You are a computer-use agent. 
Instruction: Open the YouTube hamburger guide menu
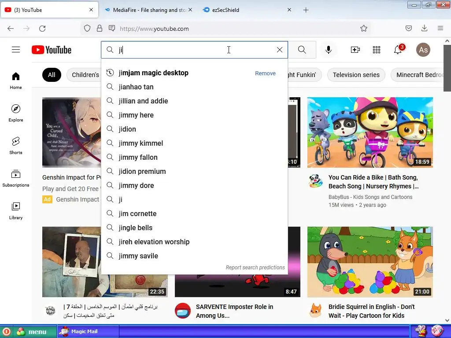click(16, 50)
